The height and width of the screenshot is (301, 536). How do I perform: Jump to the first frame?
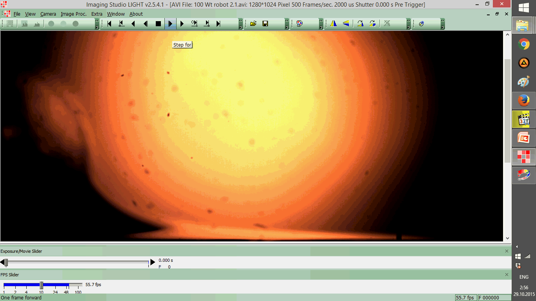coord(109,24)
